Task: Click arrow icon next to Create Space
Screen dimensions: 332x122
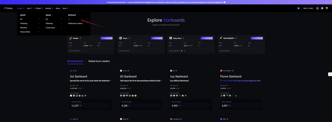Action: click(61, 28)
